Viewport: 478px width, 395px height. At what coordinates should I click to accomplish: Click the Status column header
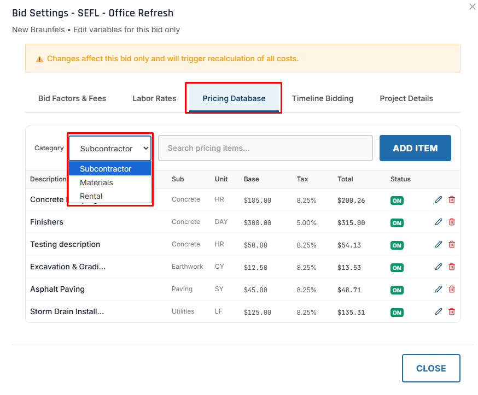click(400, 179)
